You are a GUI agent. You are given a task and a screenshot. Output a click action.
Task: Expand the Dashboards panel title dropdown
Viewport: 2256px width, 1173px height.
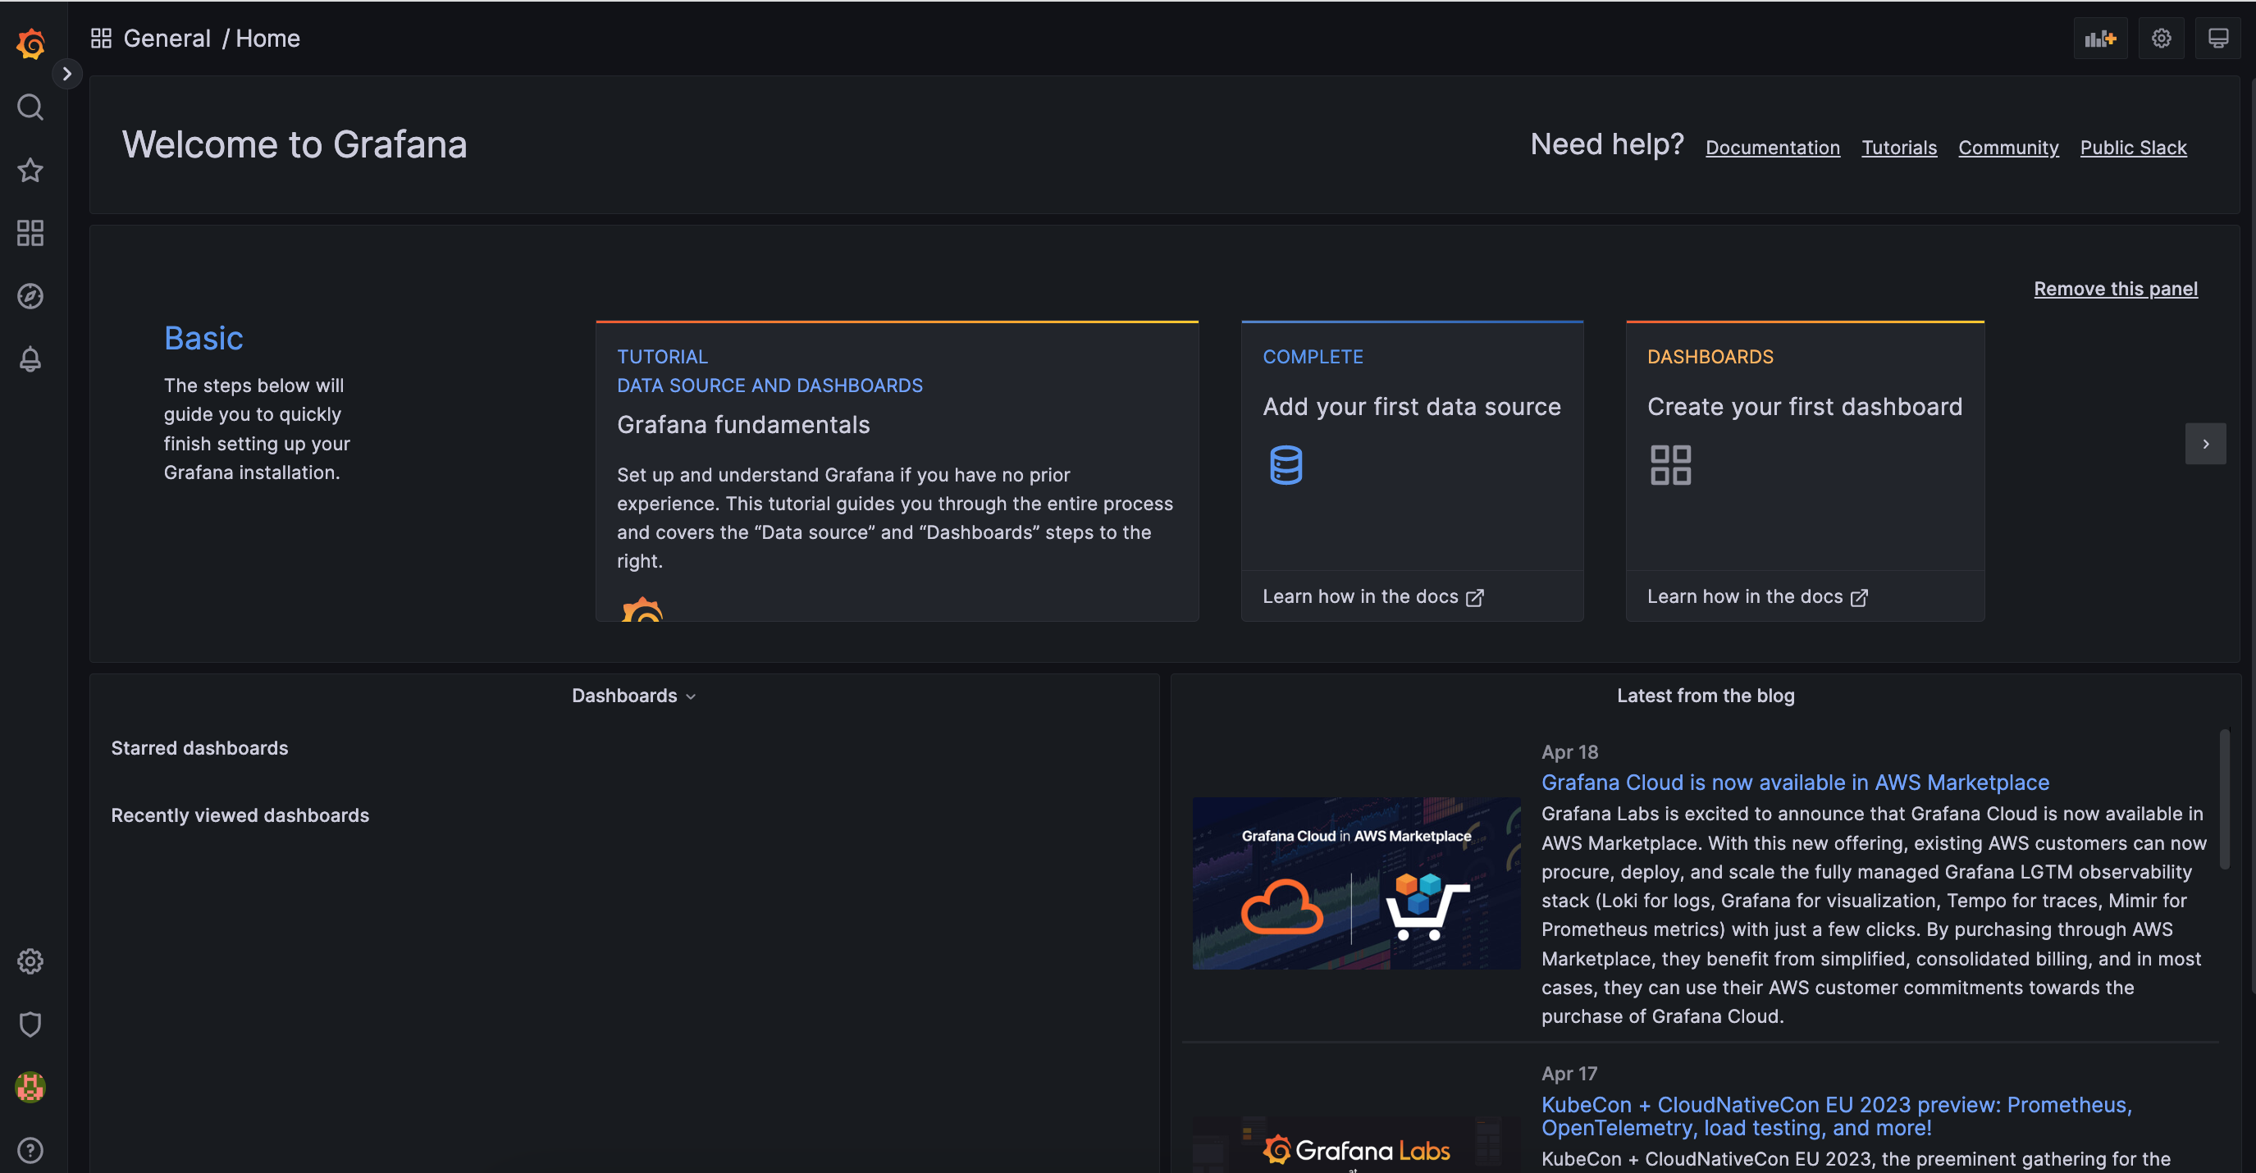click(633, 696)
